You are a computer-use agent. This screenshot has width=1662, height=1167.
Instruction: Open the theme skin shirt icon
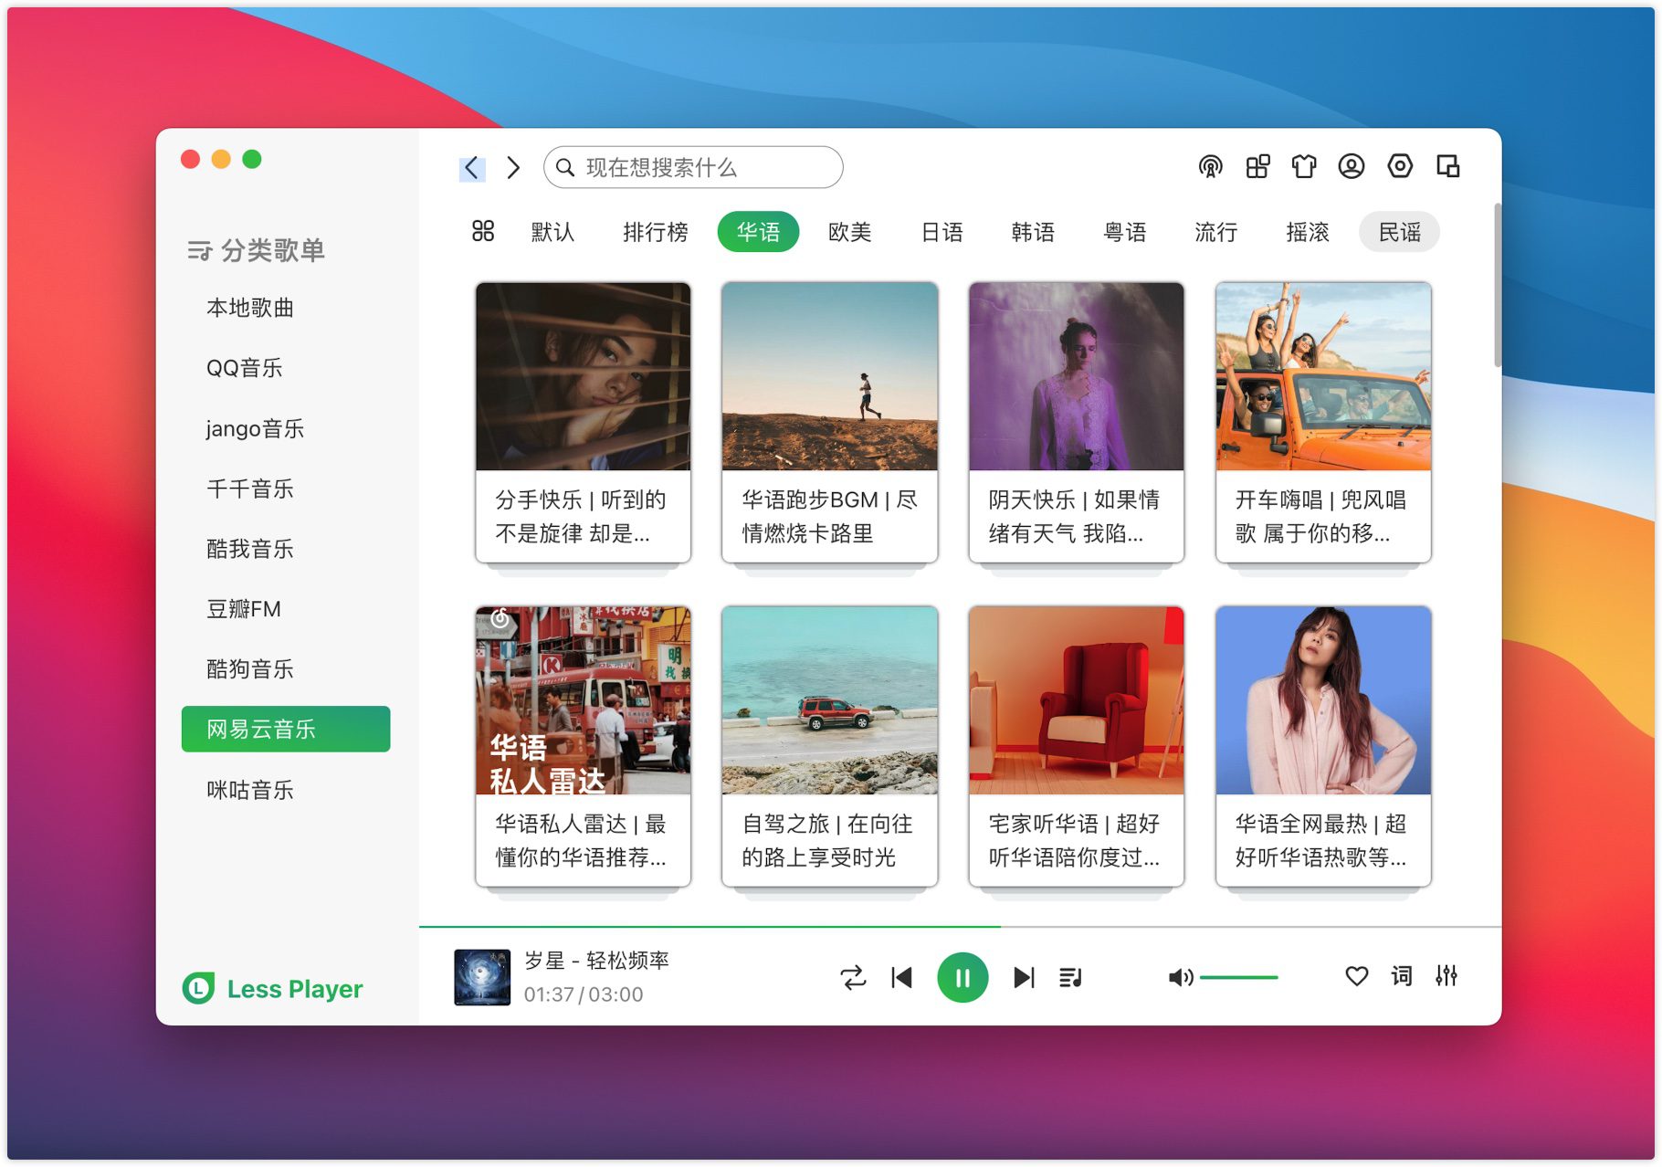pos(1304,167)
